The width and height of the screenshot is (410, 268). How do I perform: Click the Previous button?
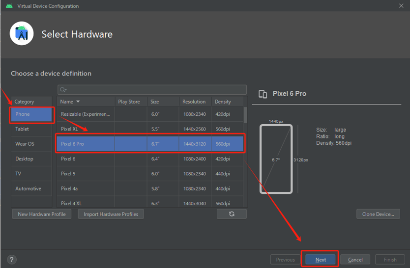click(285, 260)
